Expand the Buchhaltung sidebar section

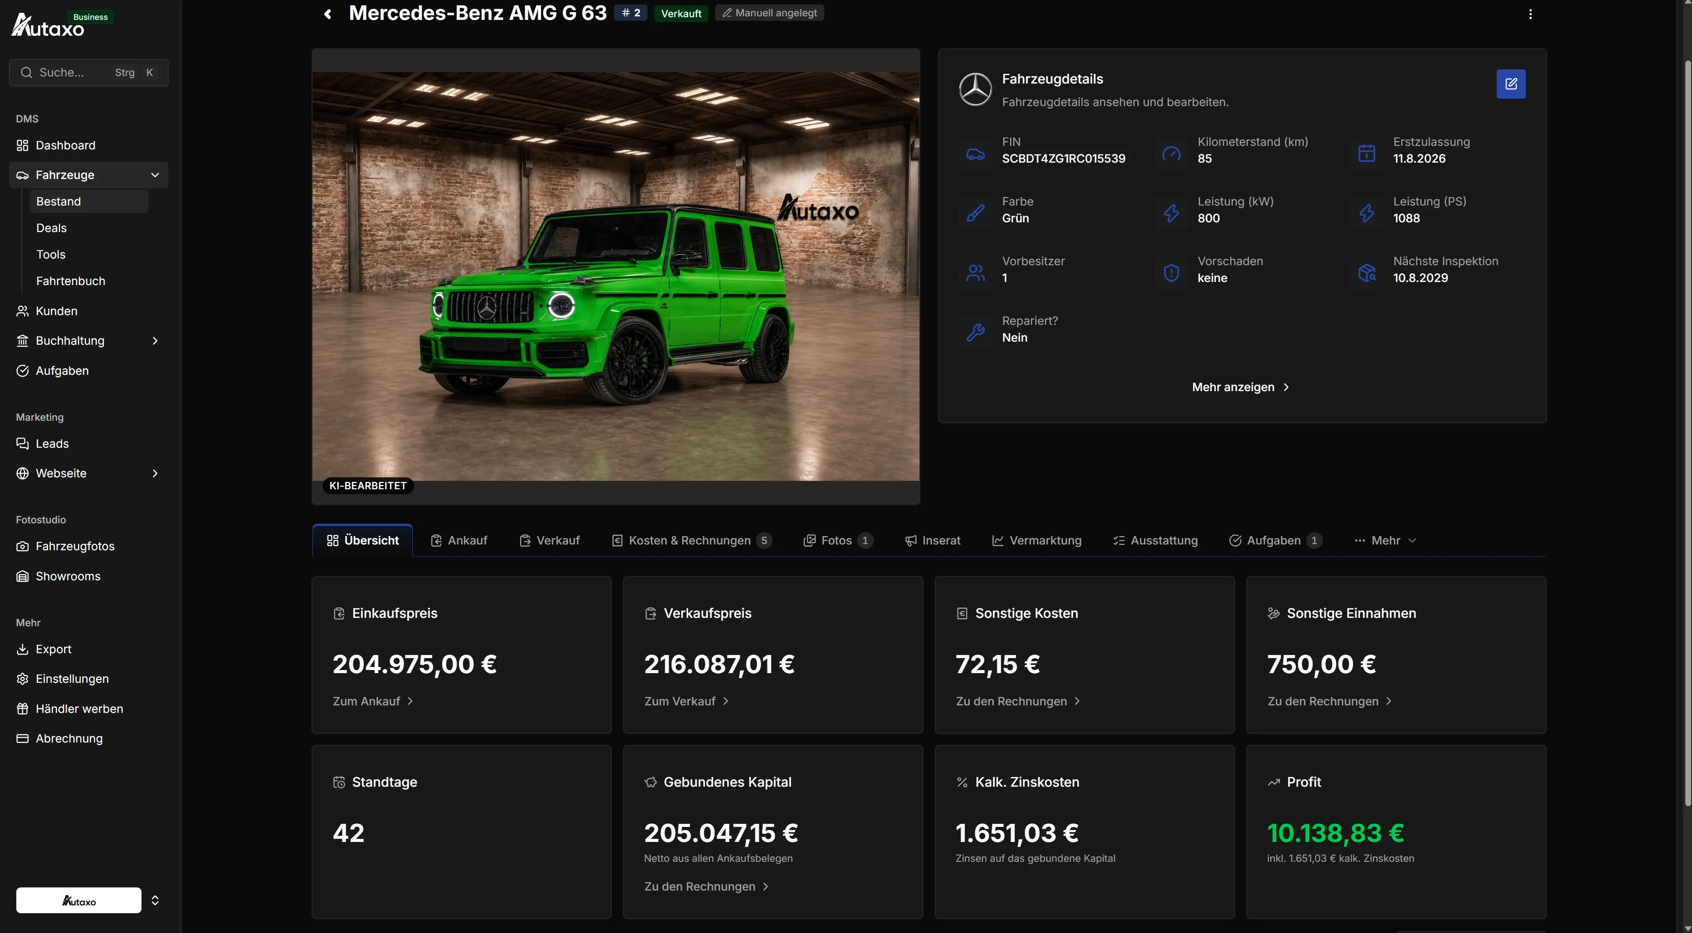(x=155, y=341)
